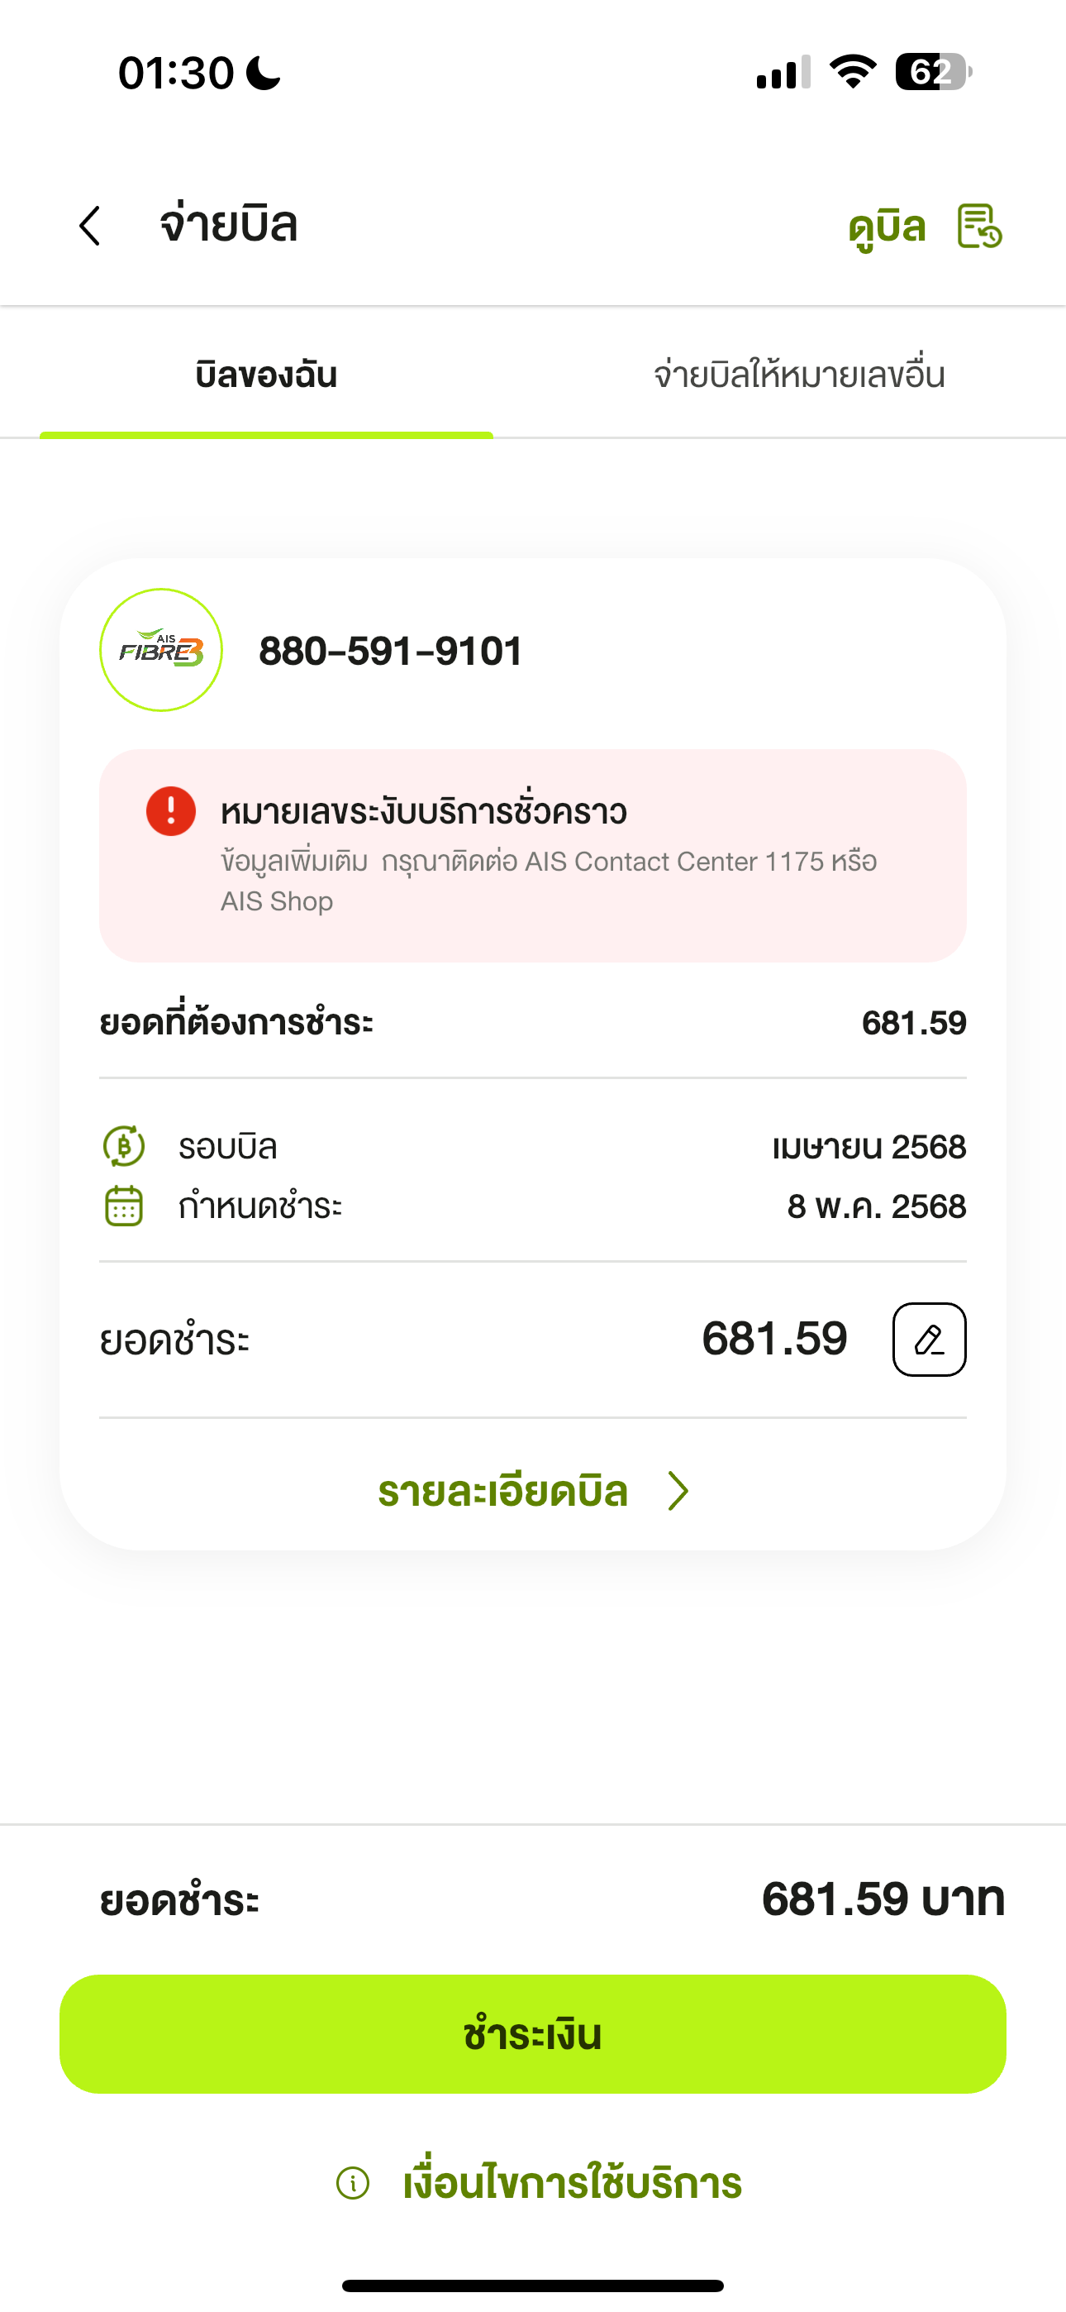Tap the billing cycle baht icon
Screen dimensions: 1066x2312
(x=124, y=1146)
